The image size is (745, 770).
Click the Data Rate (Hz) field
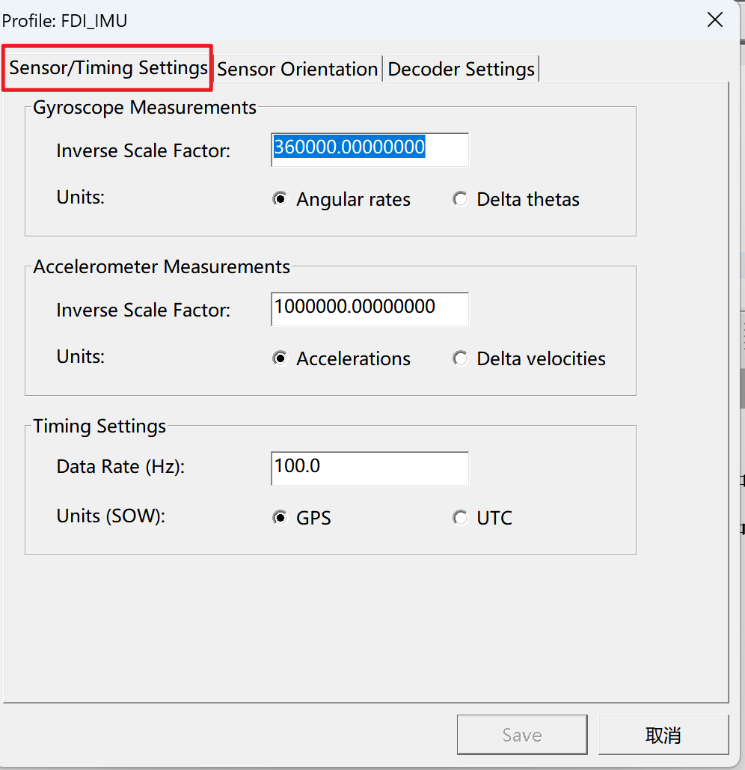click(x=370, y=468)
